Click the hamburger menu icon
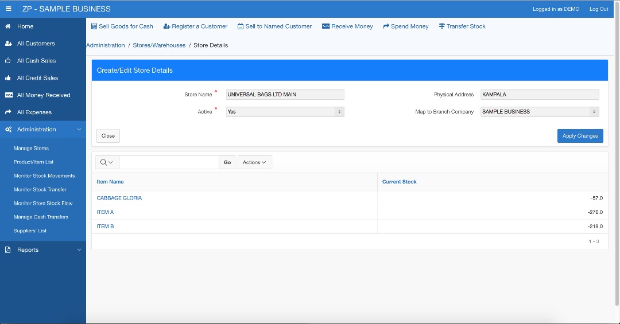Viewport: 620px width, 324px height. tap(9, 9)
